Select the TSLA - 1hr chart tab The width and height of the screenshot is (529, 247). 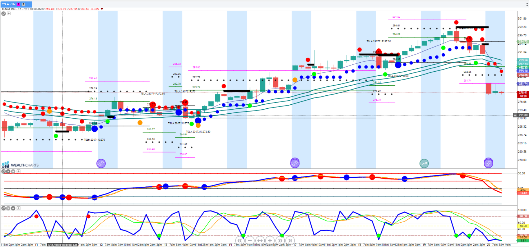pyautogui.click(x=16, y=4)
